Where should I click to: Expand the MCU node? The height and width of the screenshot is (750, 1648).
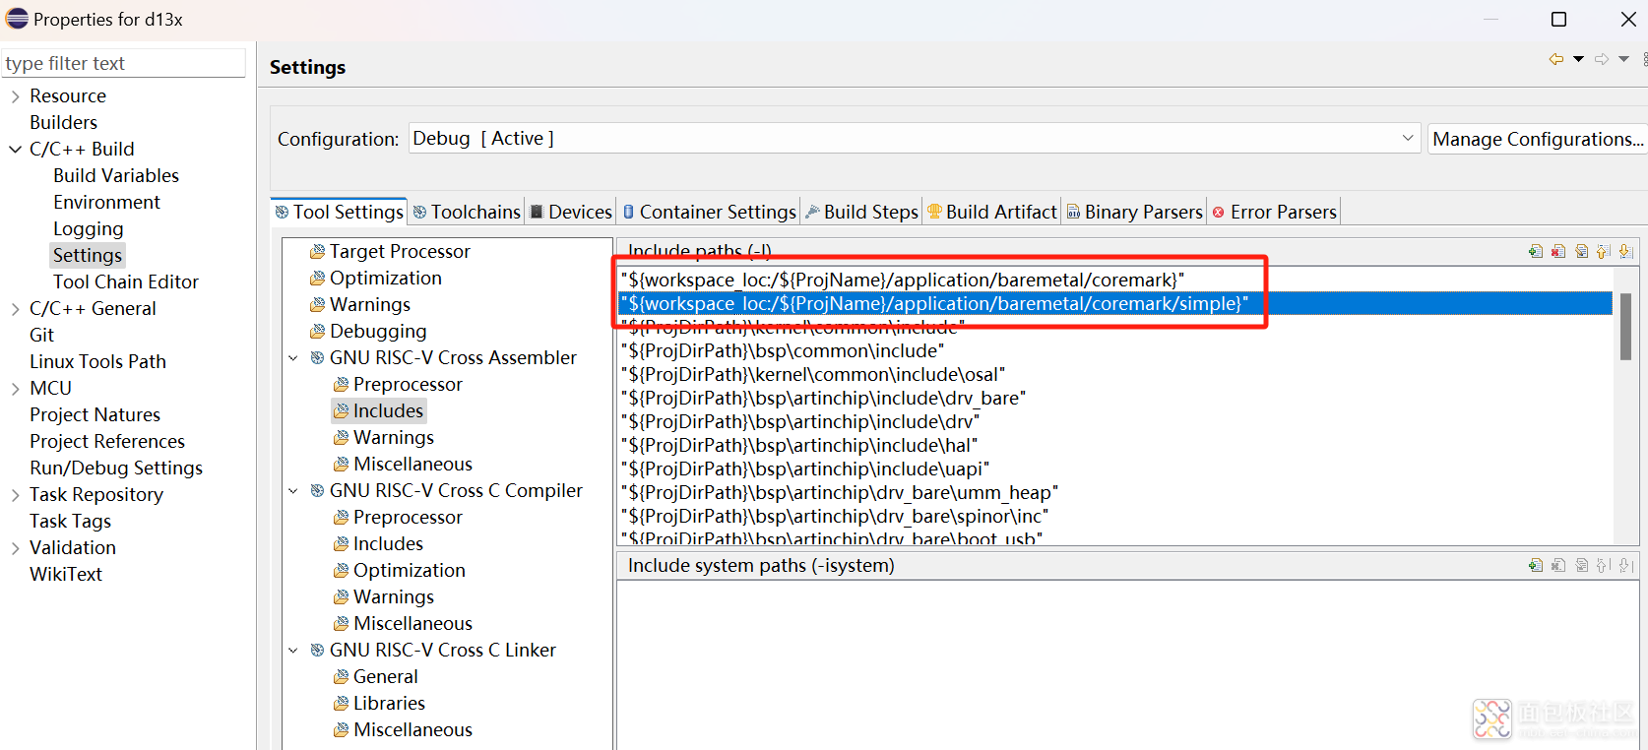point(15,389)
